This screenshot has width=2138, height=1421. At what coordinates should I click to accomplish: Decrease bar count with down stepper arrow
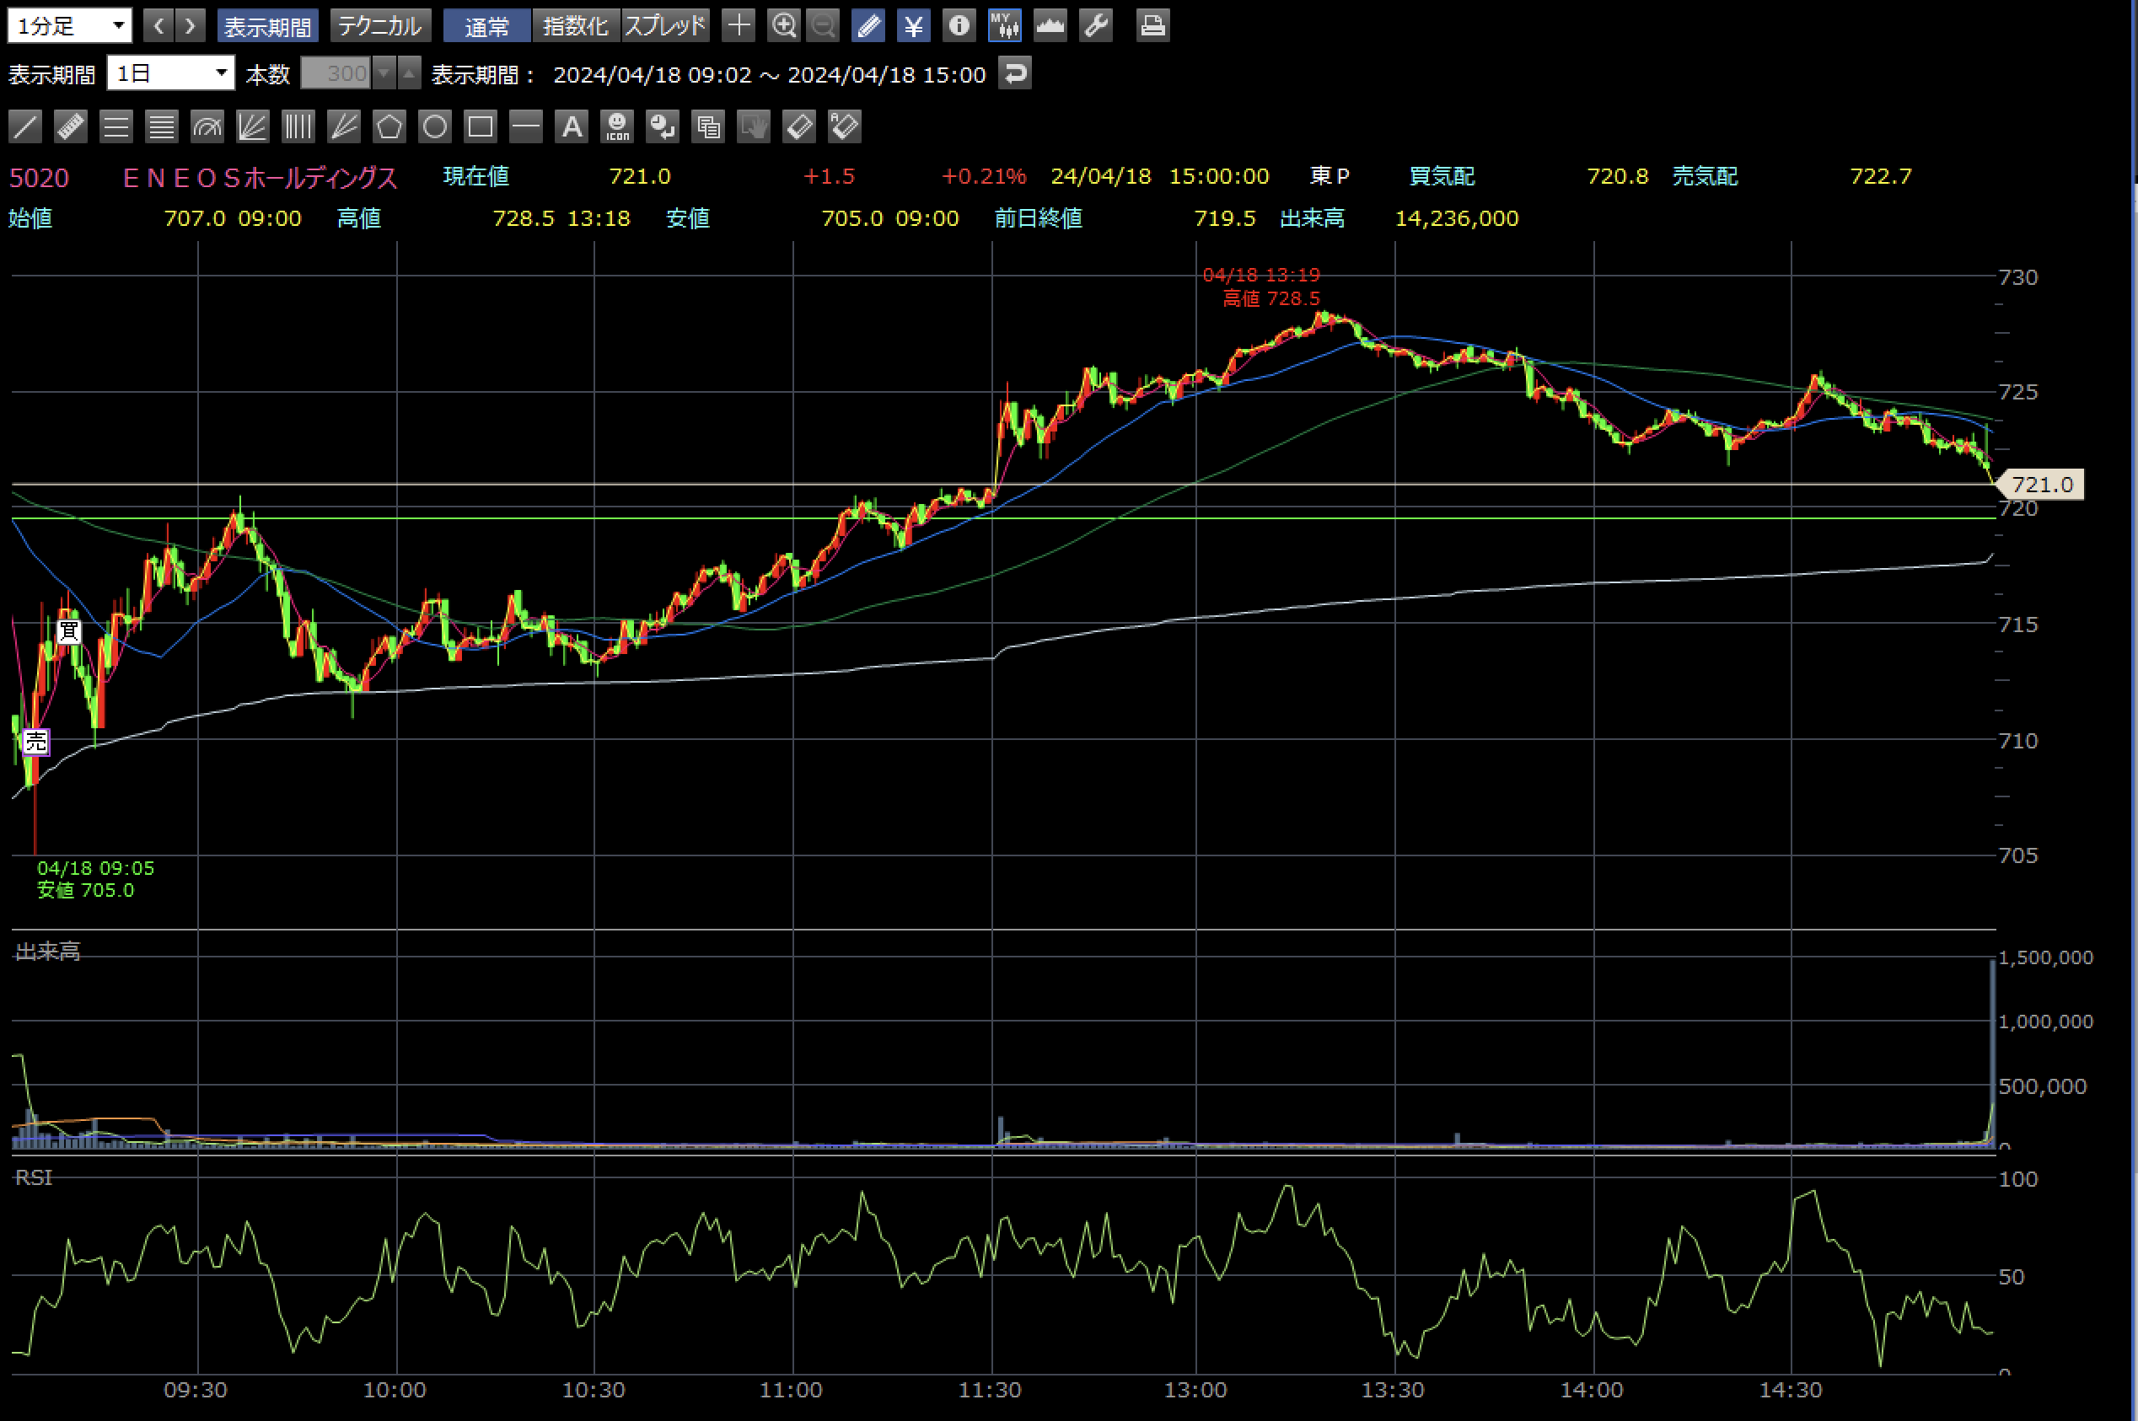(x=385, y=73)
